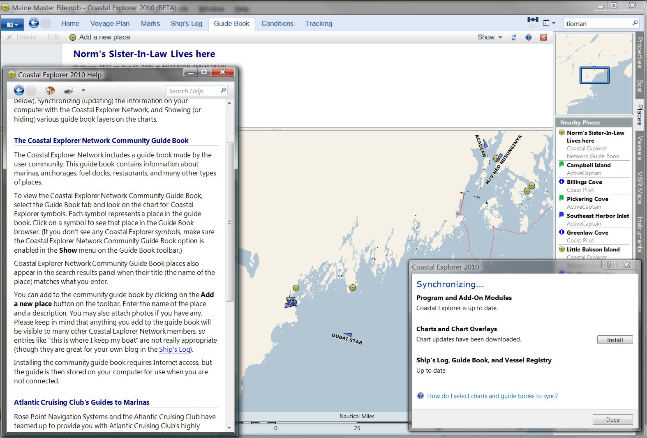Click the Help scrollbar down arrow
Viewport: 647px width, 438px height.
pos(229,427)
